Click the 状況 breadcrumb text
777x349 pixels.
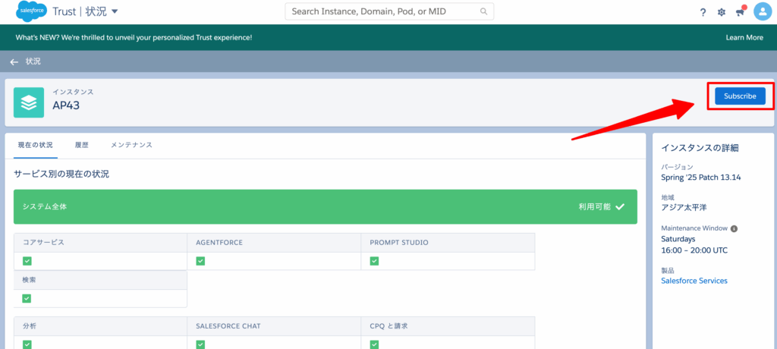(x=33, y=62)
